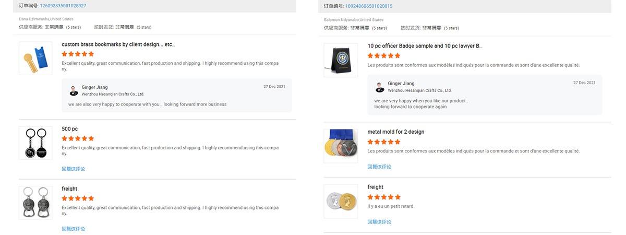The image size is (626, 235).
Task: Click the 500 pc product title
Action: pyautogui.click(x=69, y=129)
